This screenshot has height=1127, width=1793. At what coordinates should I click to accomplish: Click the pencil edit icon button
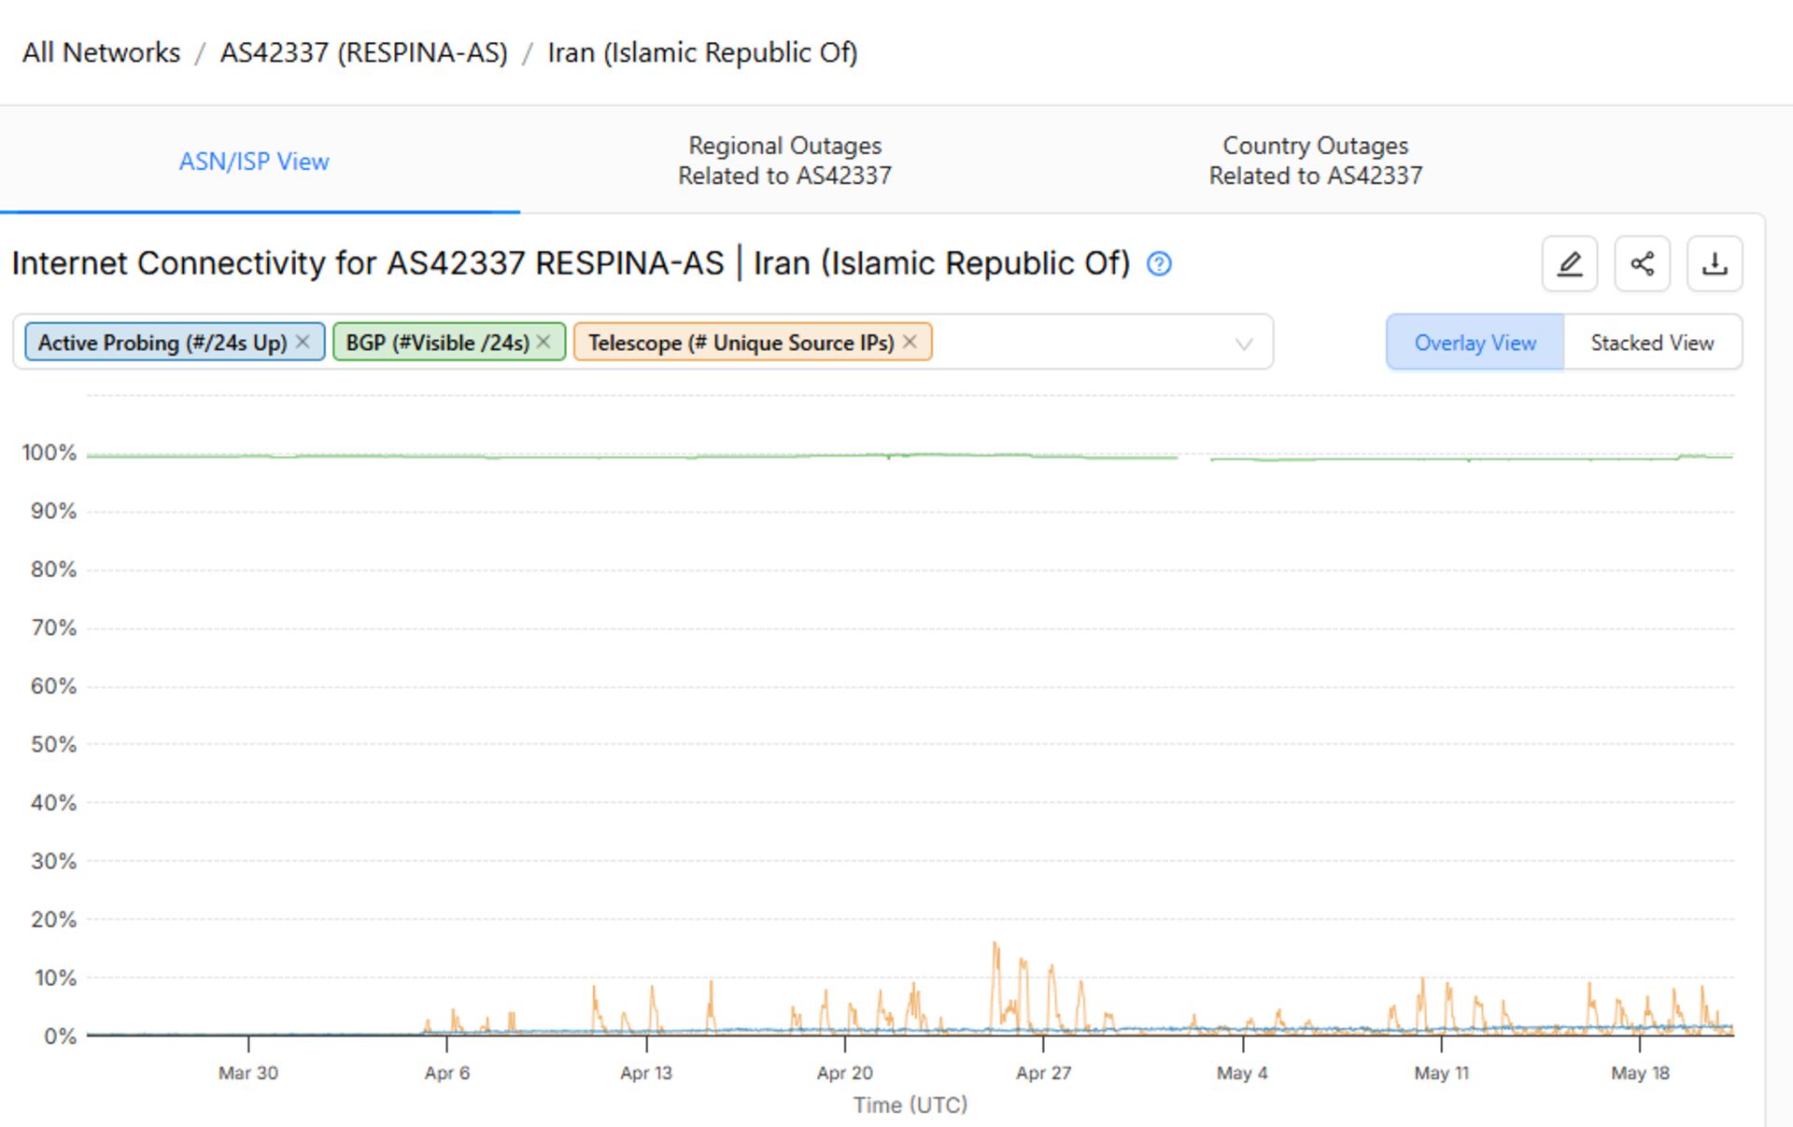[1569, 264]
